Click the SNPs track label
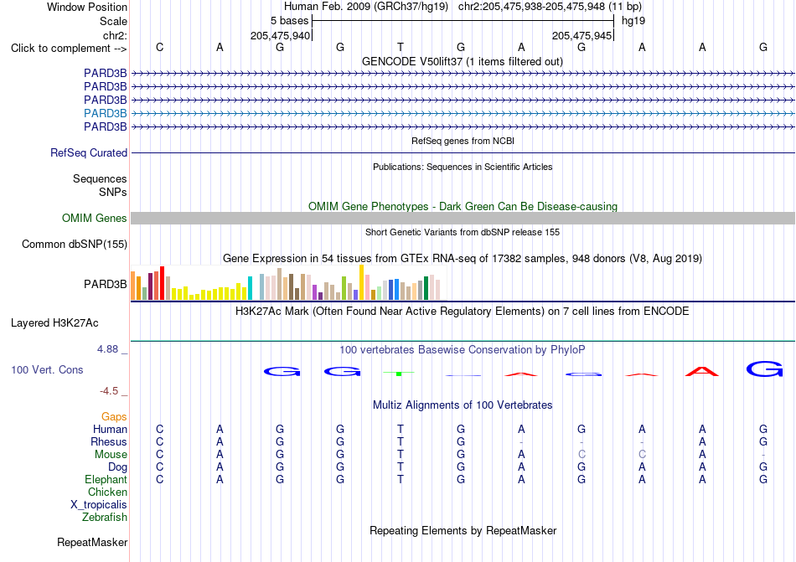The width and height of the screenshot is (796, 562). click(x=113, y=193)
